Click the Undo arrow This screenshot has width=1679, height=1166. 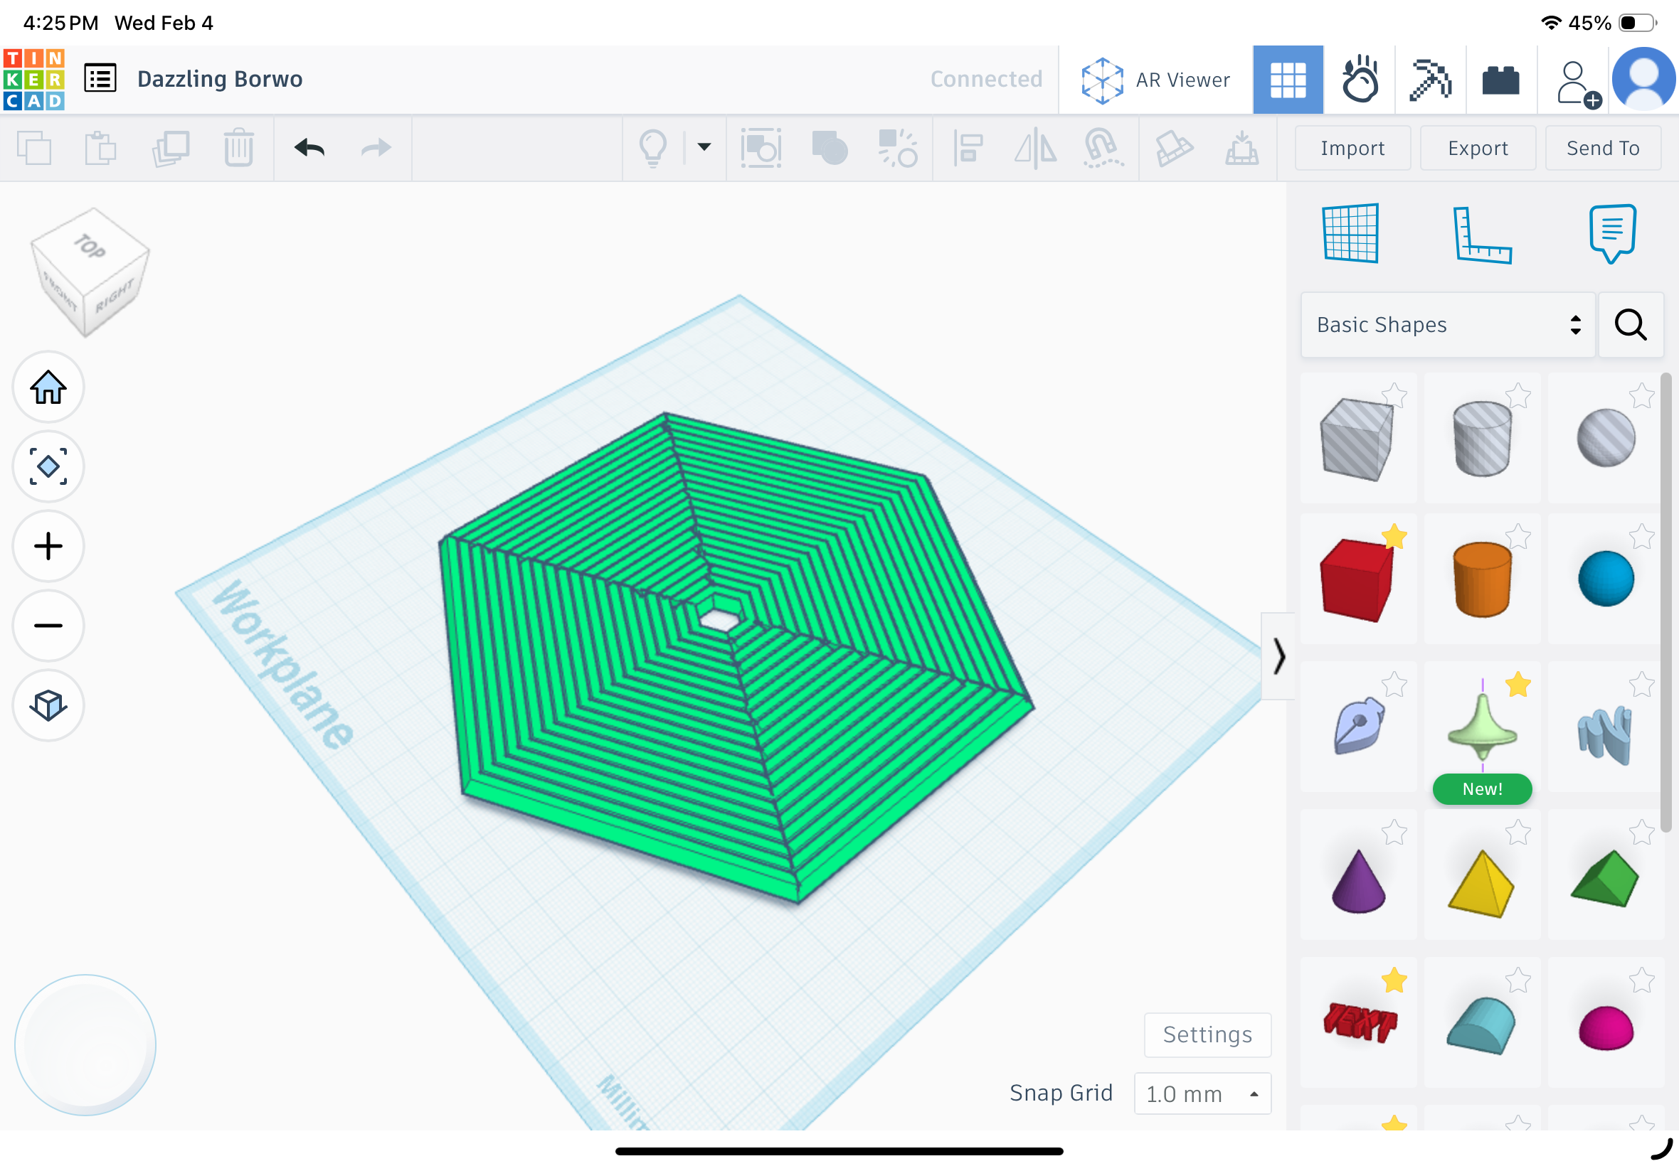click(309, 149)
